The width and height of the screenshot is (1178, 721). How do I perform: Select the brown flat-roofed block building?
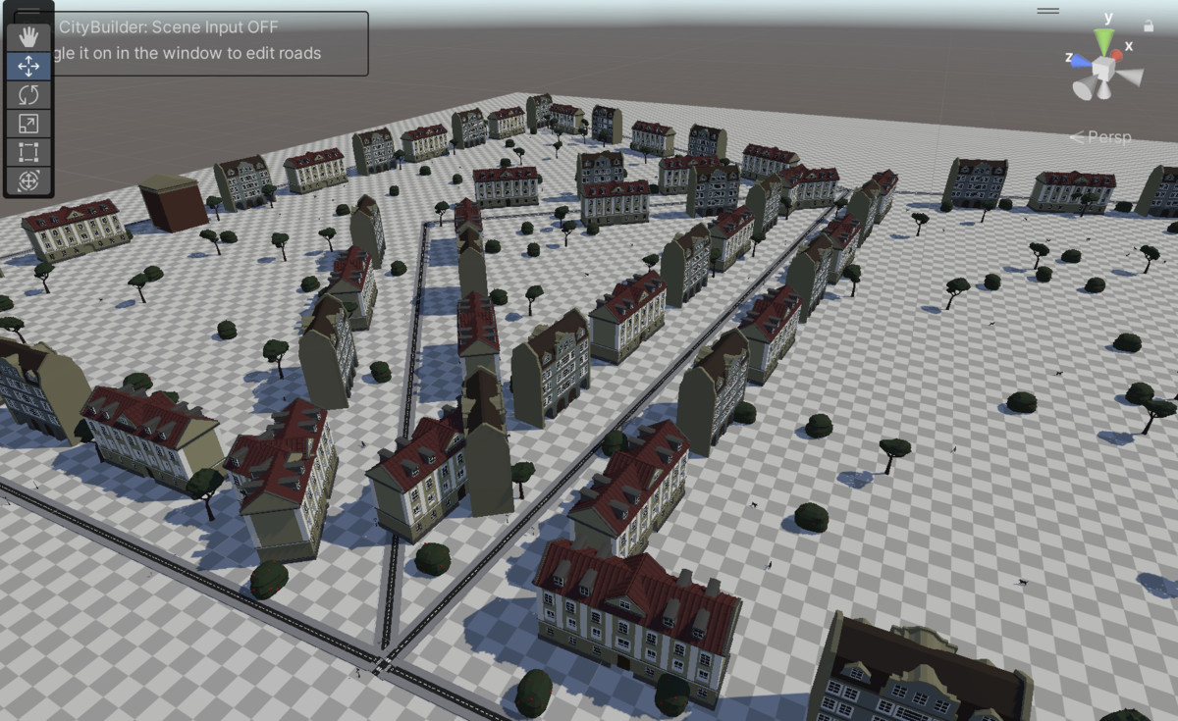[x=173, y=204]
